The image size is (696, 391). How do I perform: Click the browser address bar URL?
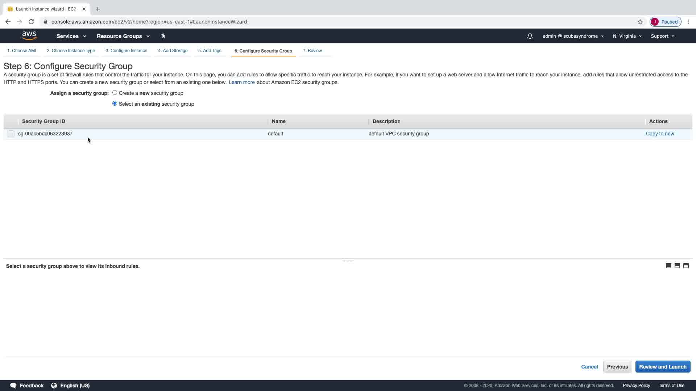(150, 22)
